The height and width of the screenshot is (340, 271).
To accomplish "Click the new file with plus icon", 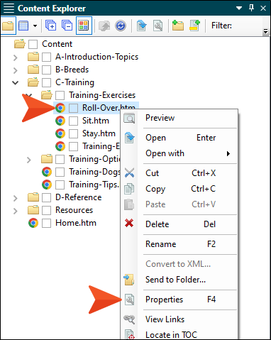I will (194, 26).
